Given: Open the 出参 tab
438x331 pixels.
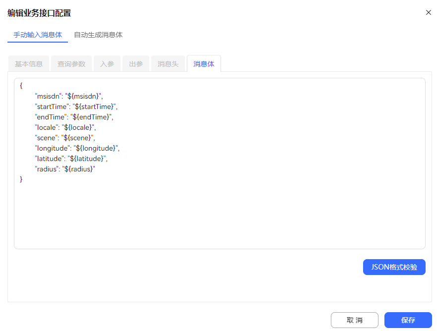Looking at the screenshot, I should [136, 64].
